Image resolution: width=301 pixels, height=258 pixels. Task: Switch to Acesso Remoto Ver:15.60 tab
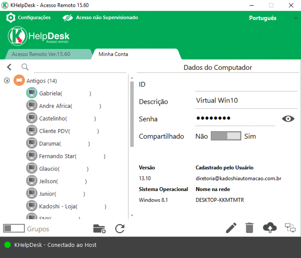coord(41,54)
